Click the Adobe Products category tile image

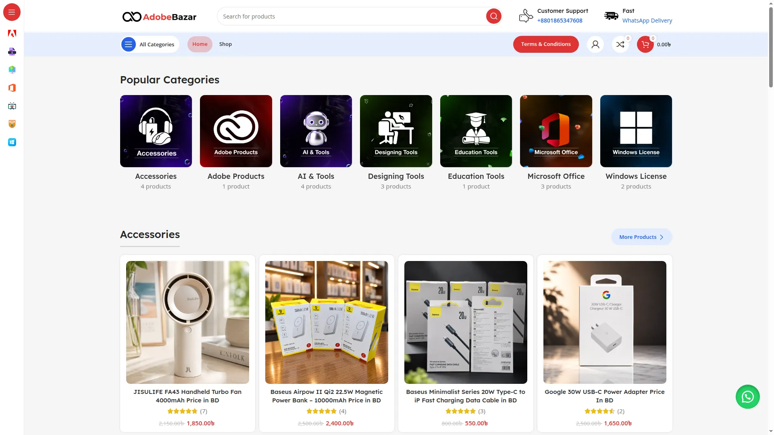coord(236,131)
